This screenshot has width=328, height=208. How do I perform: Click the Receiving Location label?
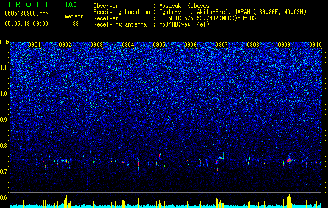122,12
